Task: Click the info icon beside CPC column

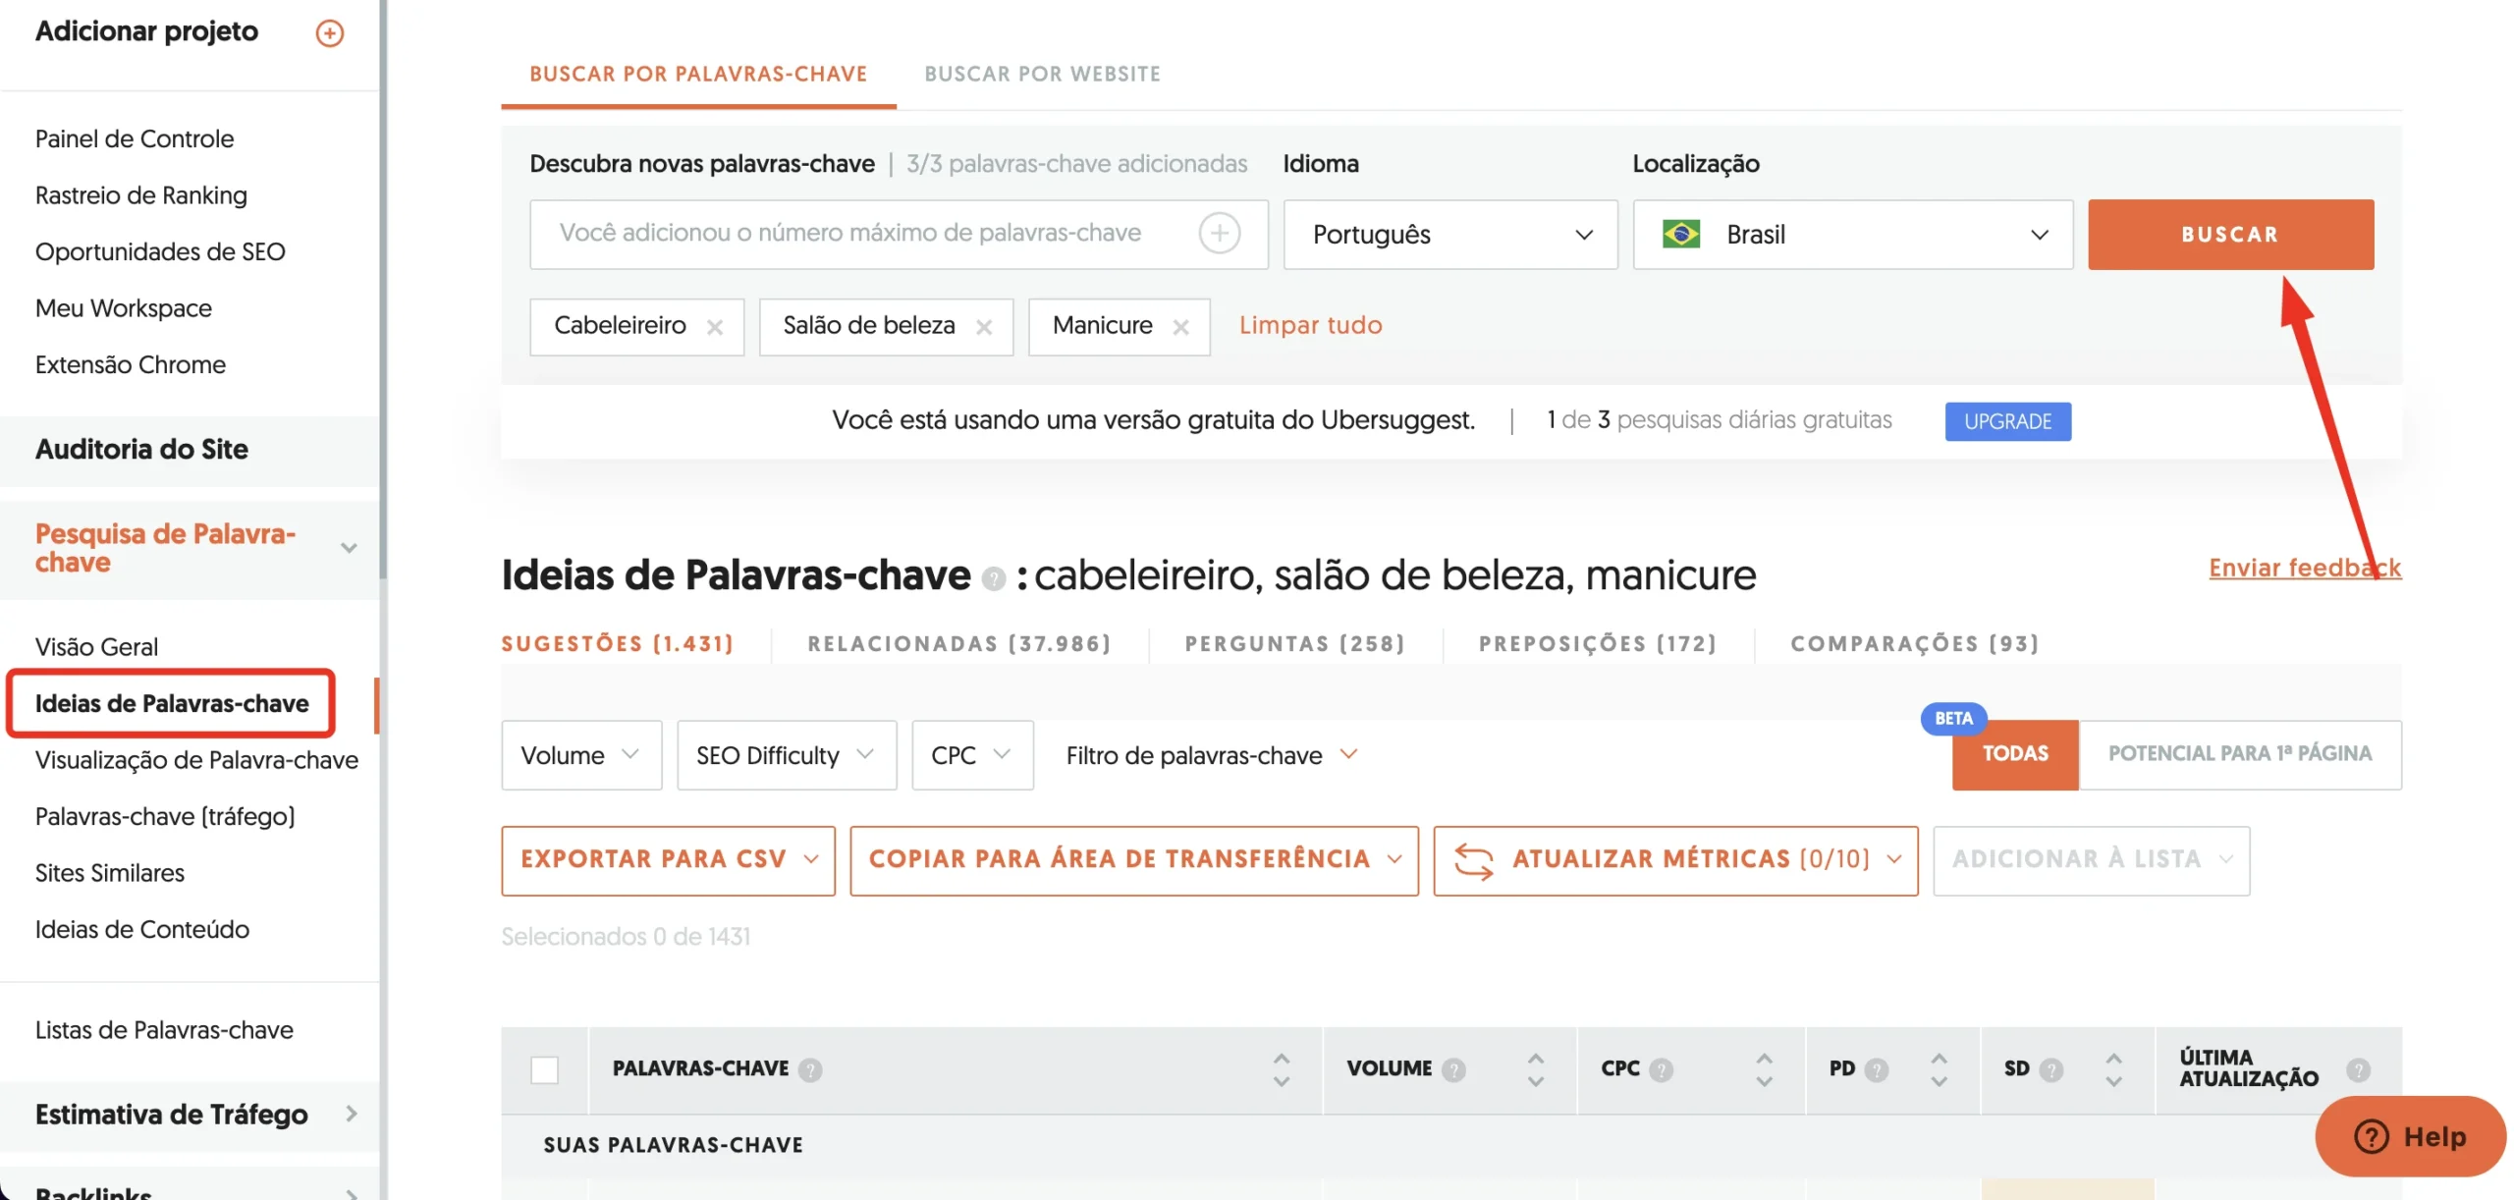Action: click(1660, 1069)
